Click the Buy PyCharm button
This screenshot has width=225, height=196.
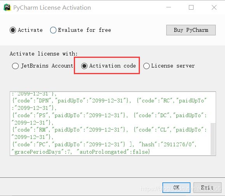point(191,30)
